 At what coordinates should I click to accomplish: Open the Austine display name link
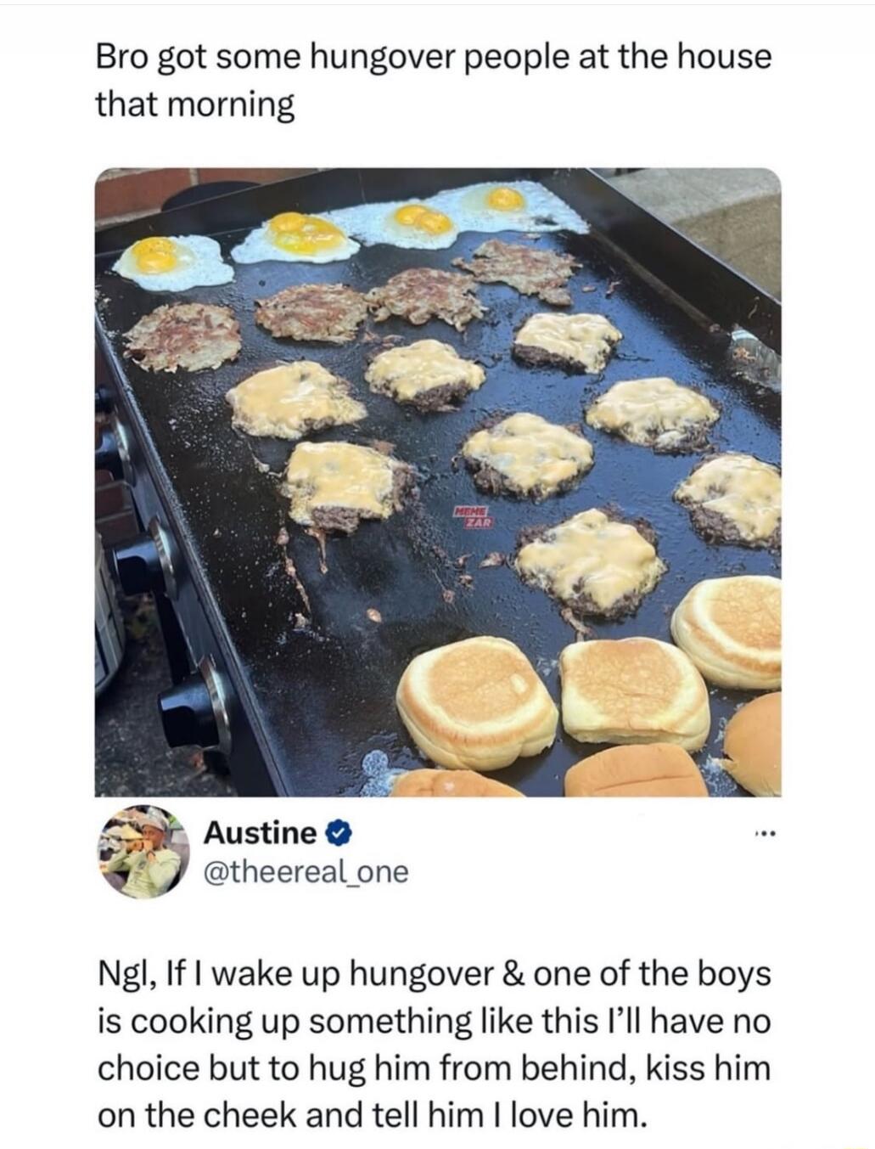(x=261, y=834)
